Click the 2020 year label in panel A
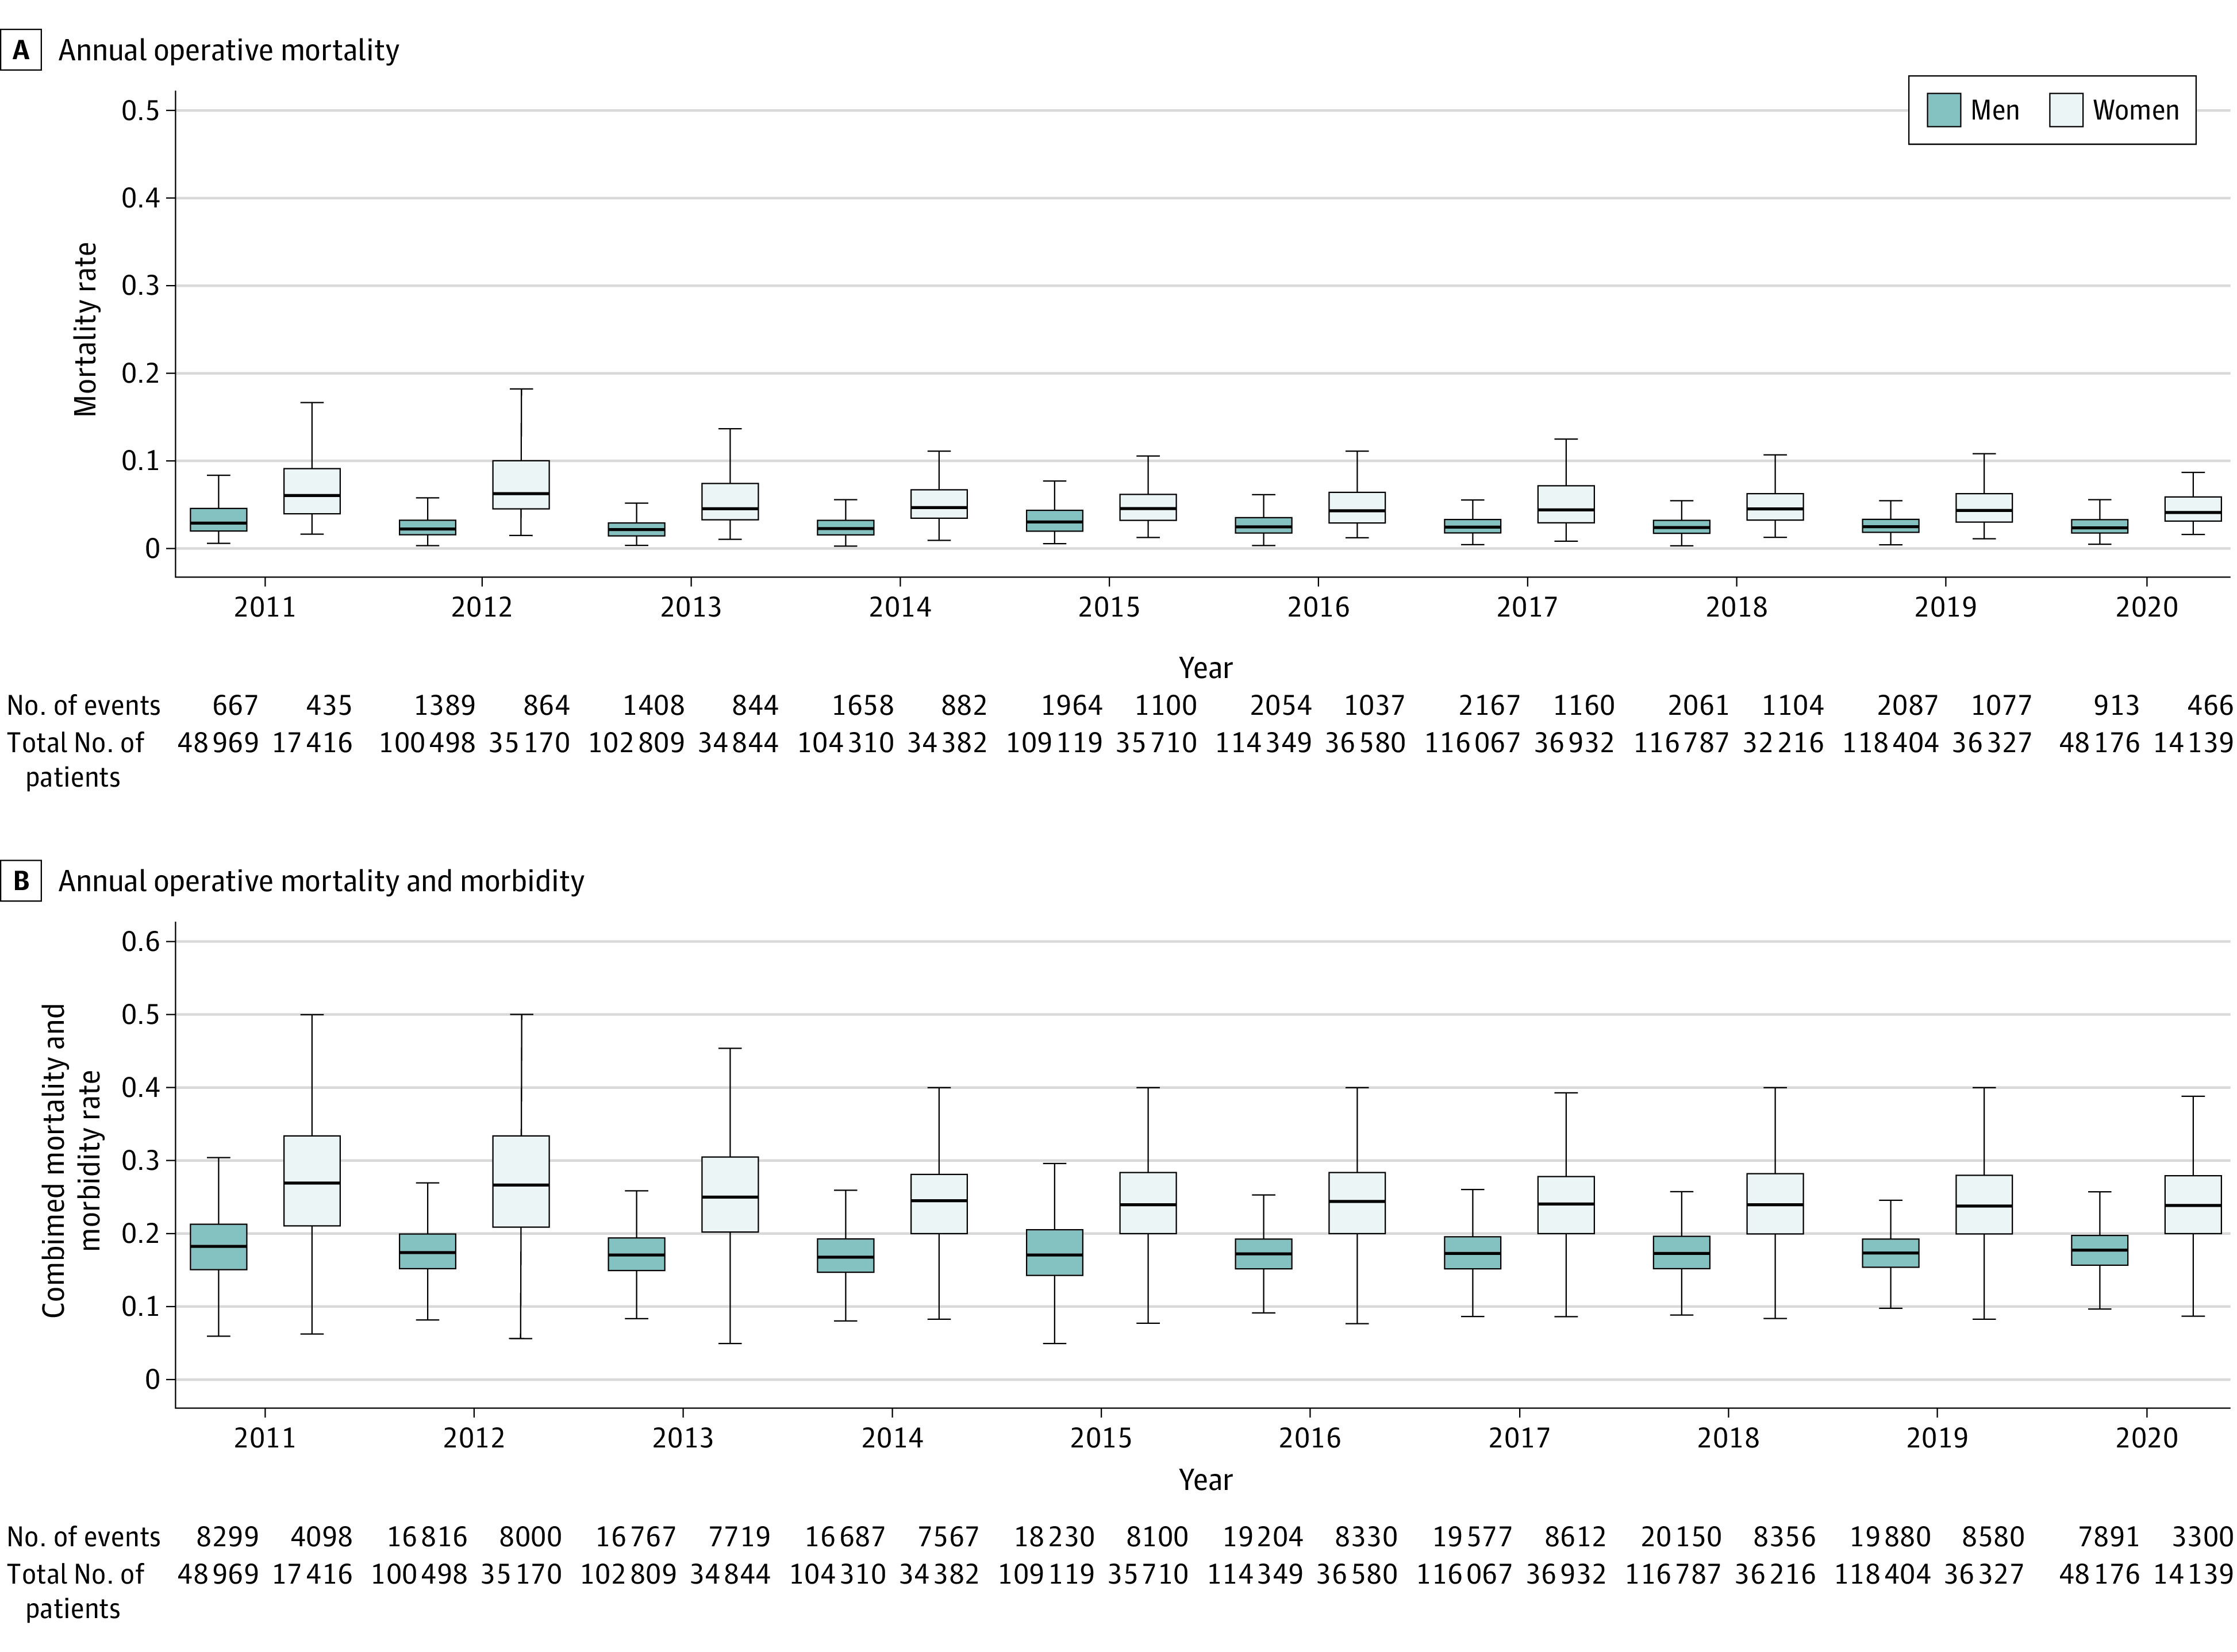Viewport: 2237px width, 1652px height. (x=2147, y=607)
